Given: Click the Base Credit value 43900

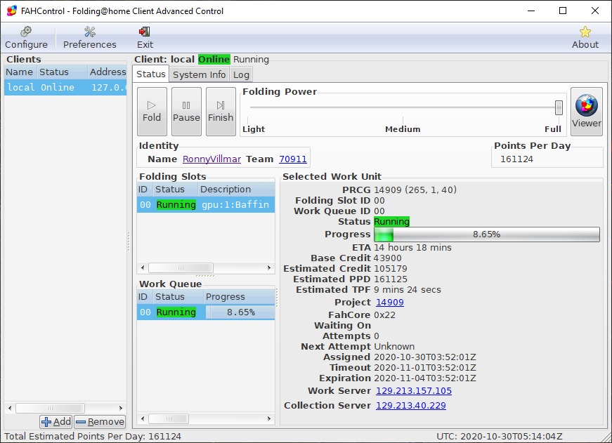Looking at the screenshot, I should (388, 258).
